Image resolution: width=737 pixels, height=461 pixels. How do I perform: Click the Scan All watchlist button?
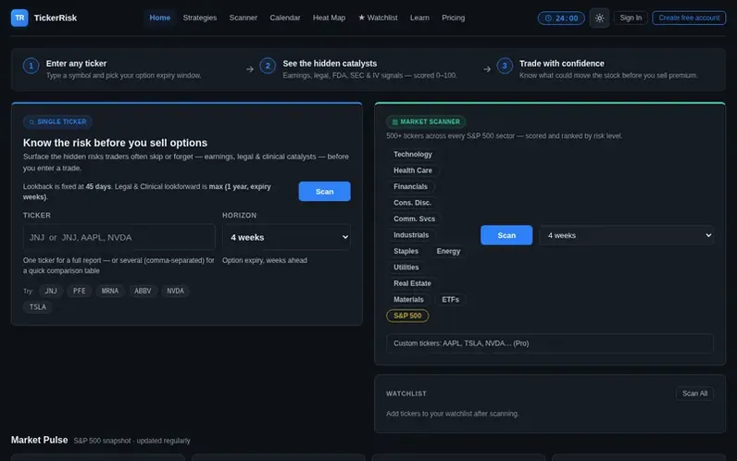[694, 393]
